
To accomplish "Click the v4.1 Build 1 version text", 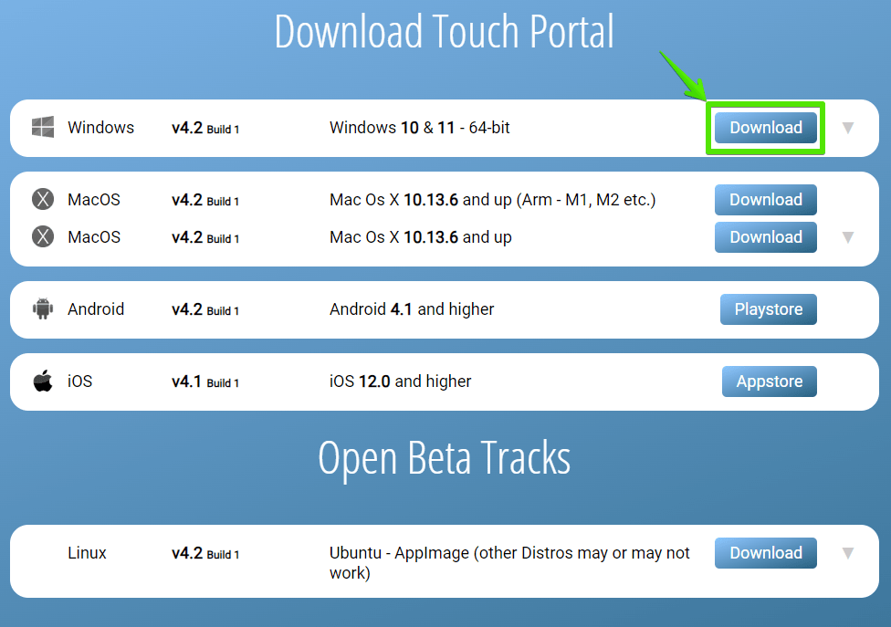I will [205, 381].
